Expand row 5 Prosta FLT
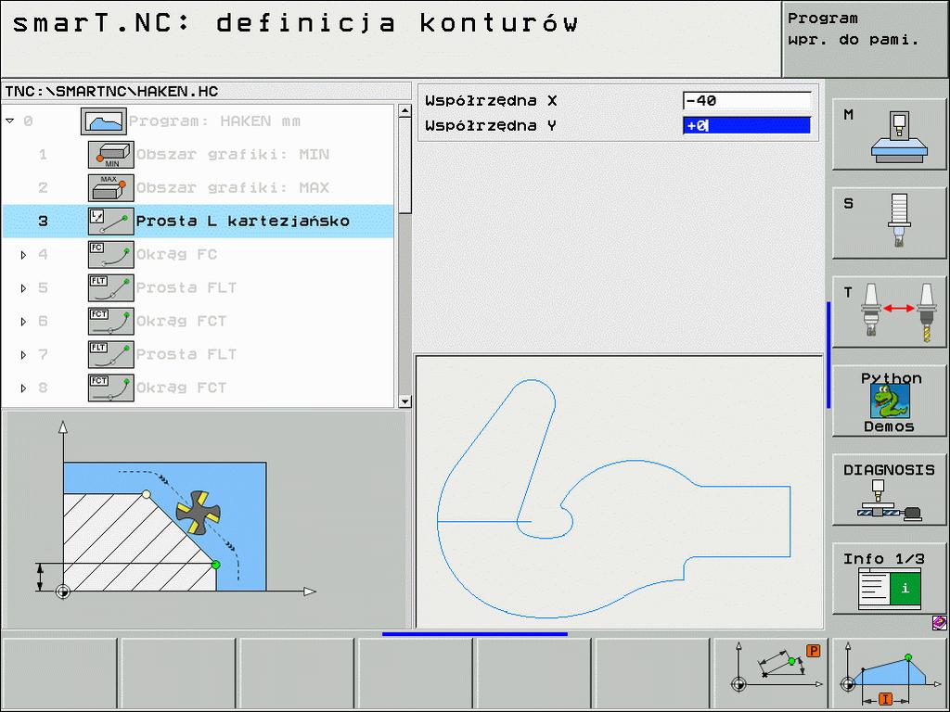The height and width of the screenshot is (712, 950). [x=23, y=288]
